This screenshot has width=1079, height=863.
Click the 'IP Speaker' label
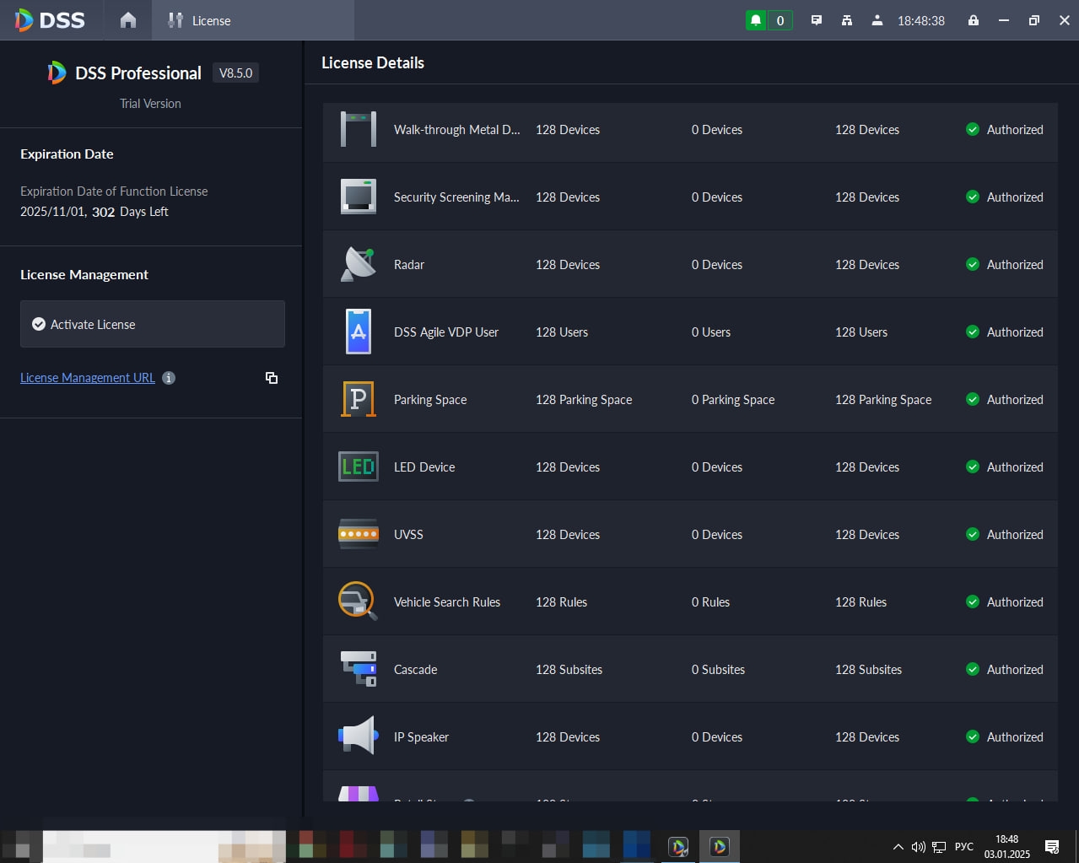coord(421,737)
